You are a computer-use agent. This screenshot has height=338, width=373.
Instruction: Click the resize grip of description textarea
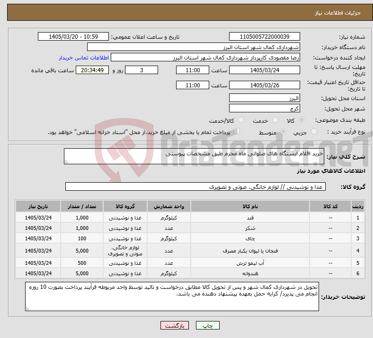point(66,162)
